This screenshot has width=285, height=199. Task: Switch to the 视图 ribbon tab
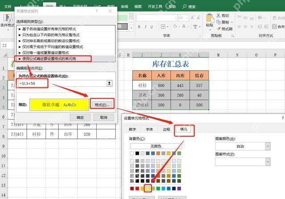click(138, 7)
